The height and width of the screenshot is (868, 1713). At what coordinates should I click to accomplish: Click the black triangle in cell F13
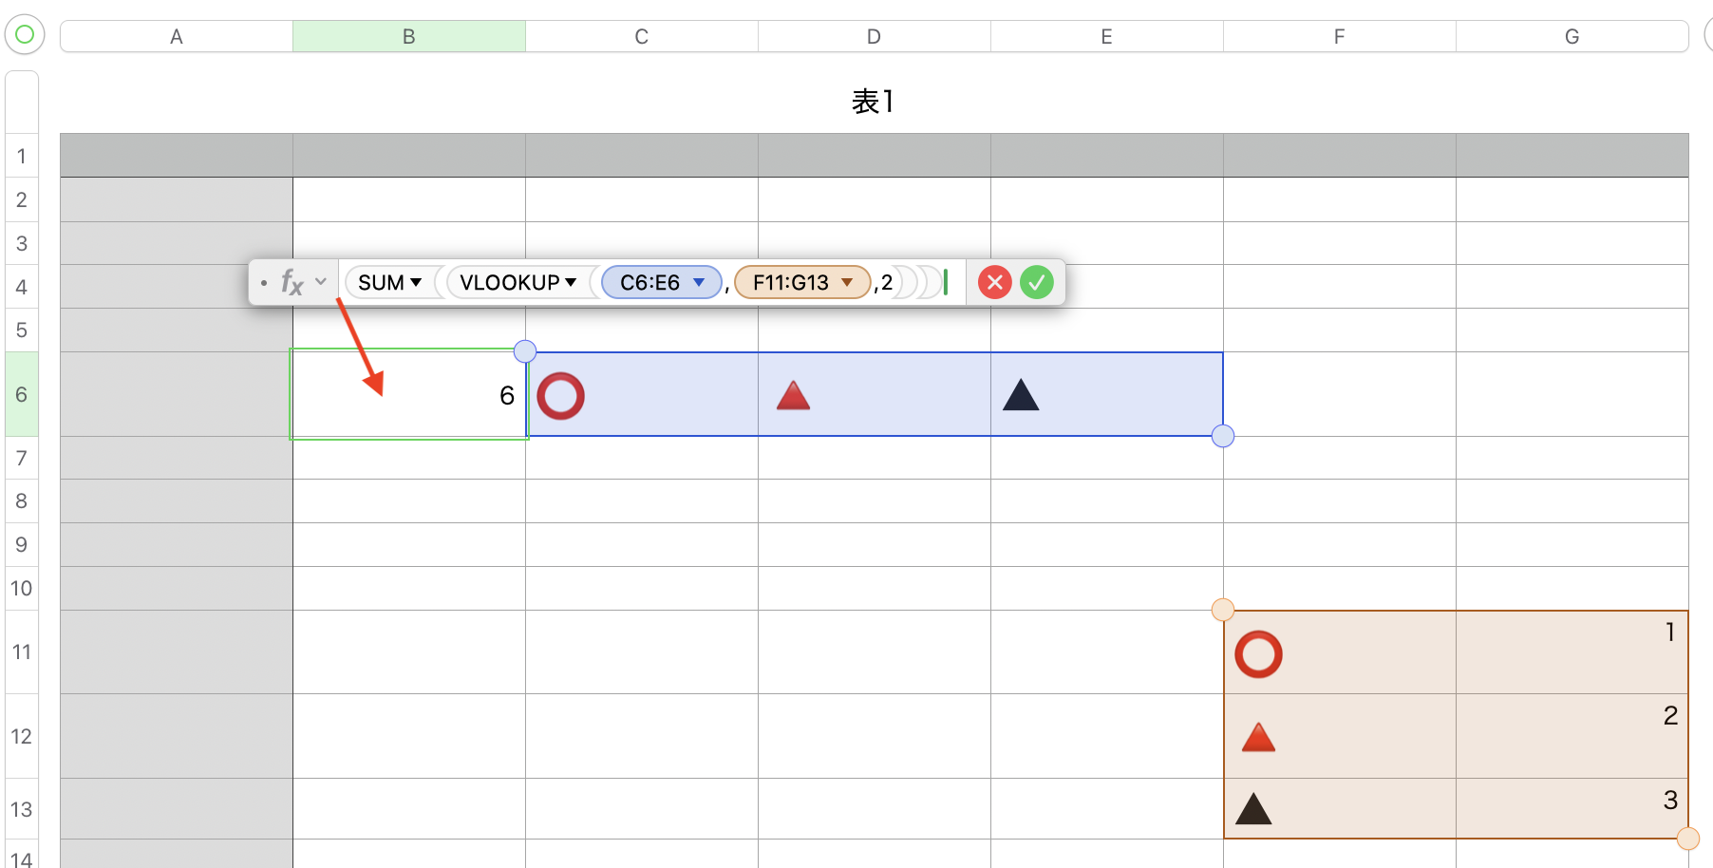pos(1253,808)
